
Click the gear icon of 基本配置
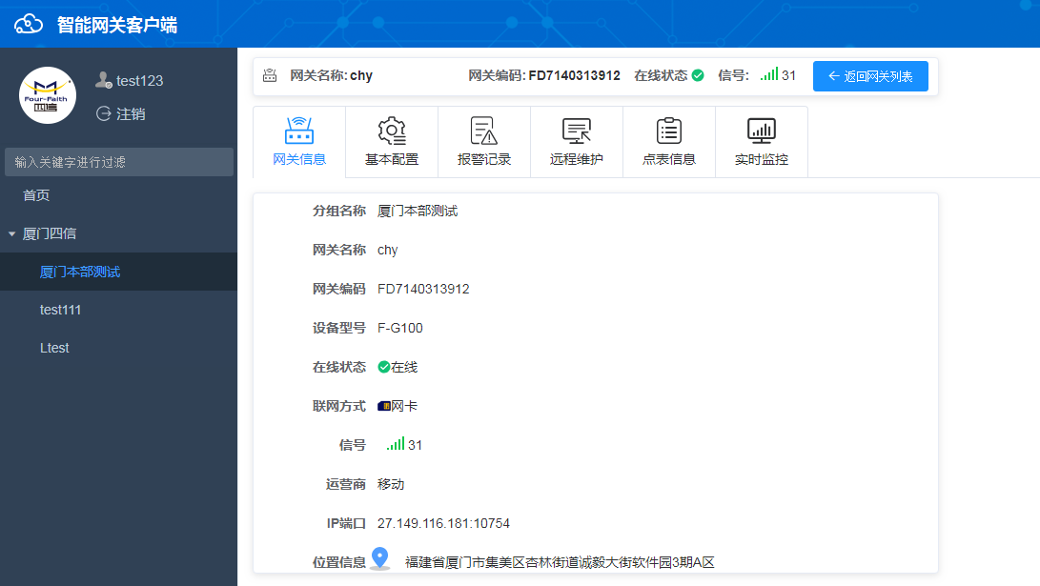392,131
